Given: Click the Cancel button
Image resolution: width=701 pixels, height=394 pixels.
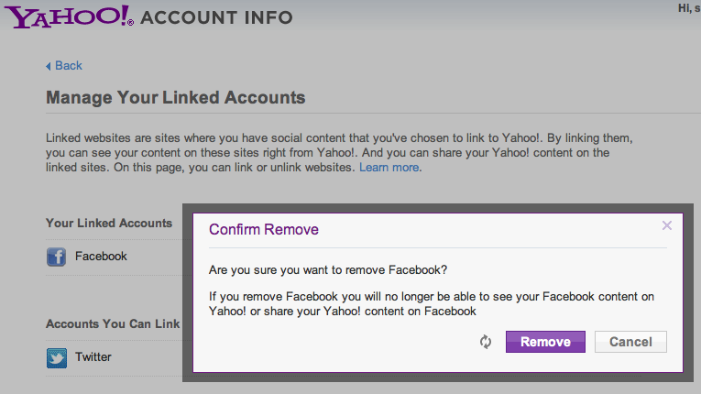Looking at the screenshot, I should (x=630, y=342).
